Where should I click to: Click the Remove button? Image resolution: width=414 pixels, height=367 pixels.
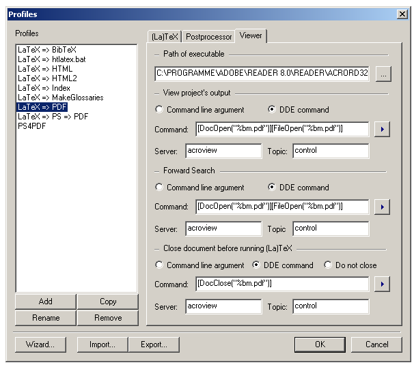(x=108, y=318)
